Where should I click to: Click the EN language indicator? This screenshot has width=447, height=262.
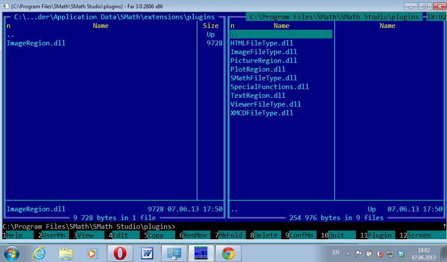336,252
